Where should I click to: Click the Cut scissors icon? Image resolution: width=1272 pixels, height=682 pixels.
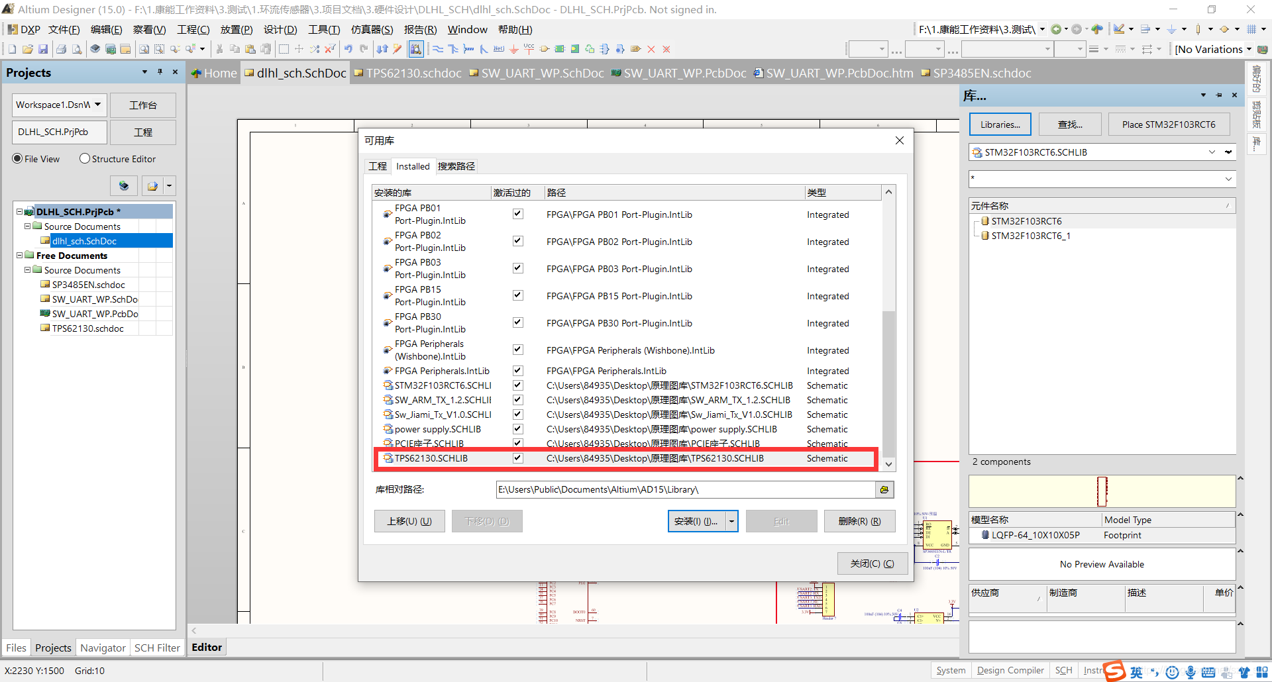pos(219,49)
